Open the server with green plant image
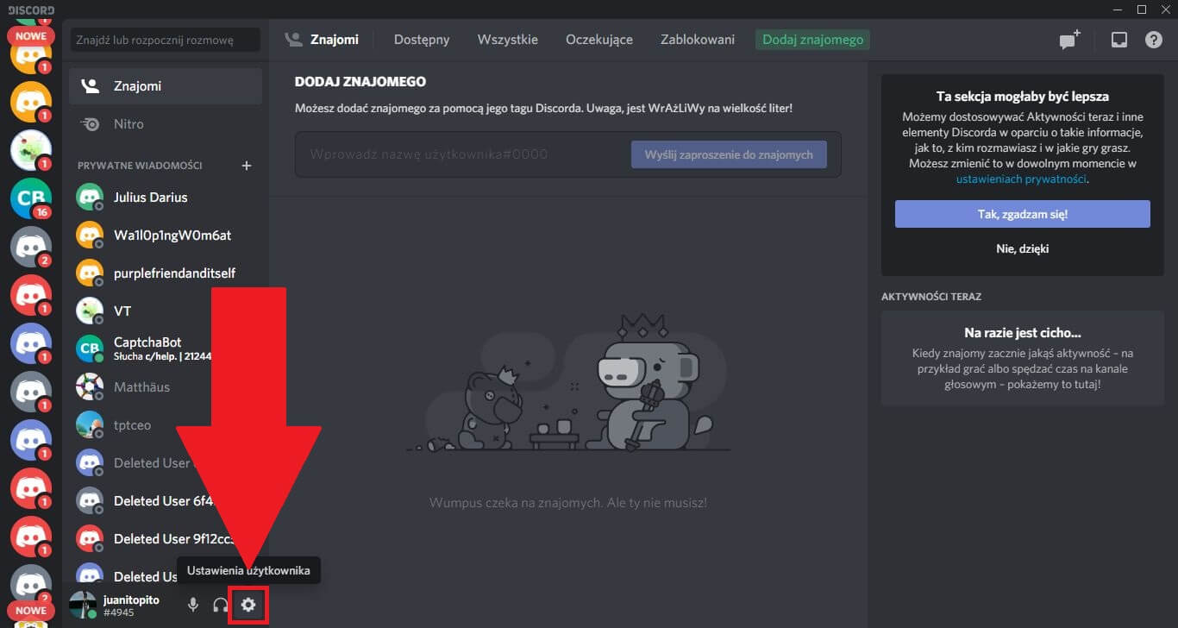 pos(31,150)
